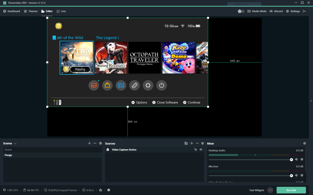Open Mic/Aux settings gear
Viewport: 313px width, 195px height.
(x=302, y=175)
